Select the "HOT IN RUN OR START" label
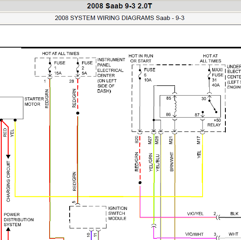The width and height of the screenshot is (241, 240). click(x=141, y=58)
